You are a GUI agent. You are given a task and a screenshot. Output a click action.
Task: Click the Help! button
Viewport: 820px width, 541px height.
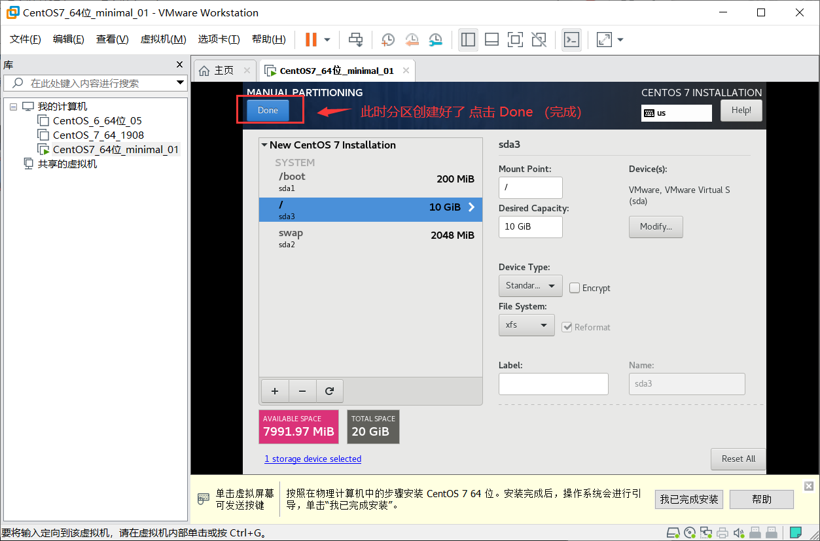[x=741, y=110]
